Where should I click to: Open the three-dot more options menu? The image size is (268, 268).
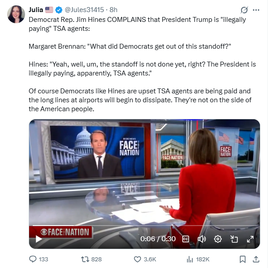click(256, 10)
